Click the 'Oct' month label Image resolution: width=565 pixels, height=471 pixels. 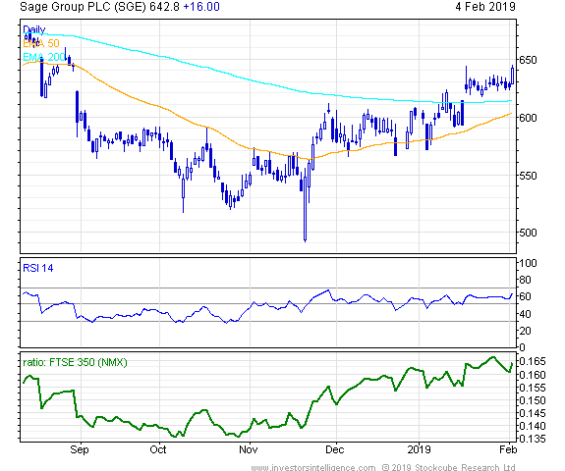[158, 449]
